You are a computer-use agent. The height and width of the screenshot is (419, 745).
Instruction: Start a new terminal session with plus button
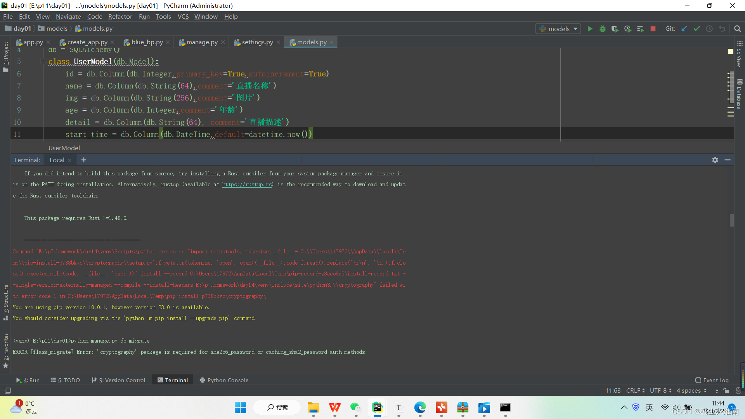coord(84,160)
